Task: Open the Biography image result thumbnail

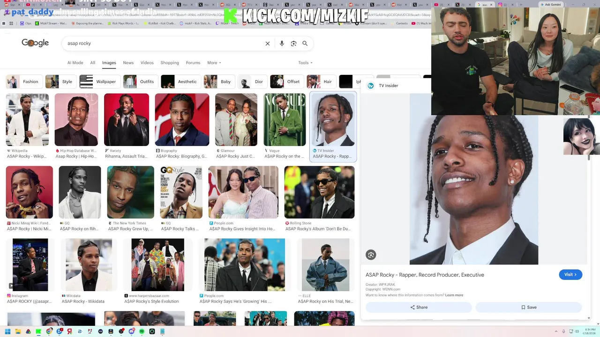Action: [182, 120]
